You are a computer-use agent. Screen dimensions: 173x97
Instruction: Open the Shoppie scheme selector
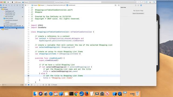pos(18,2)
